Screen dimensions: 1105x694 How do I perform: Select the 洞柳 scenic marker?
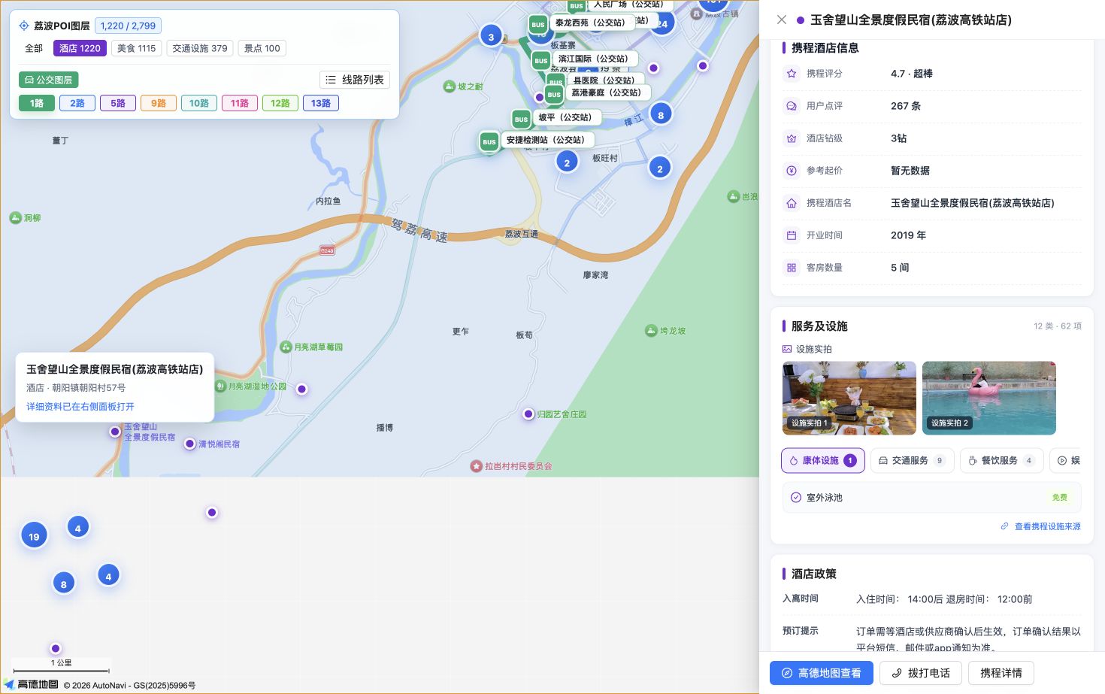15,217
